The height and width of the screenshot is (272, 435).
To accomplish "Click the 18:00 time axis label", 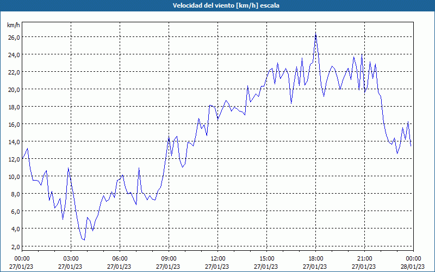I will [x=315, y=259].
